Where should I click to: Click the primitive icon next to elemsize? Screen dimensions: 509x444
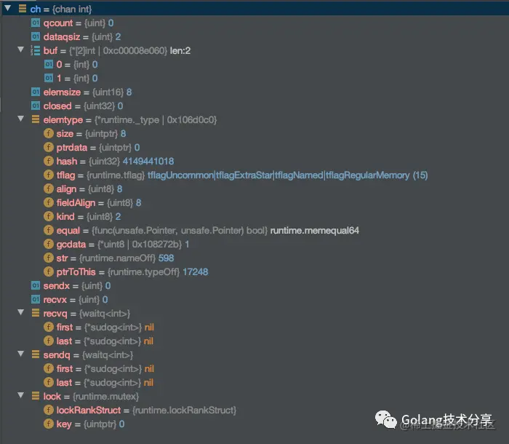36,92
